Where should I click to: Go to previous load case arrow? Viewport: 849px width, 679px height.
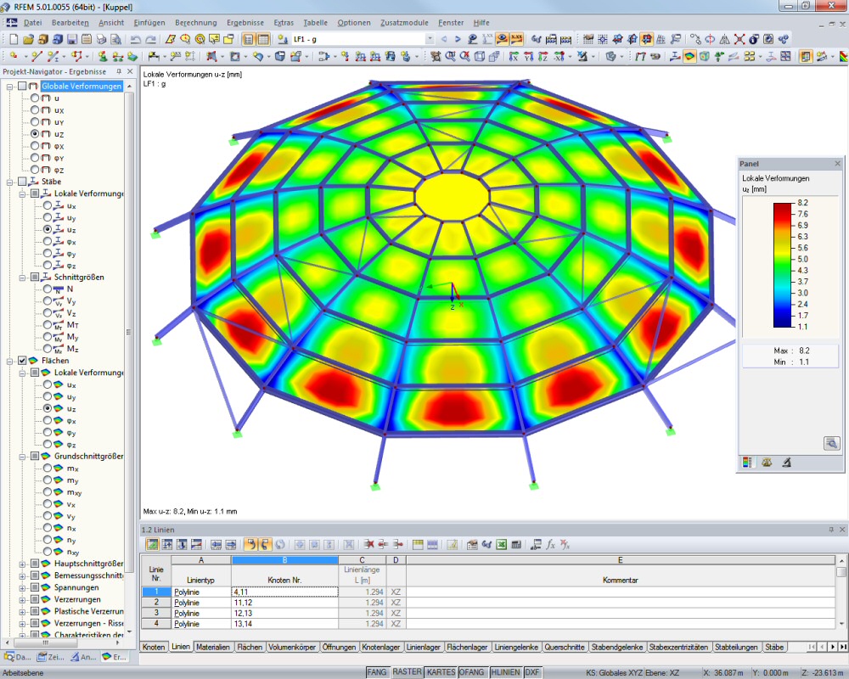[444, 39]
